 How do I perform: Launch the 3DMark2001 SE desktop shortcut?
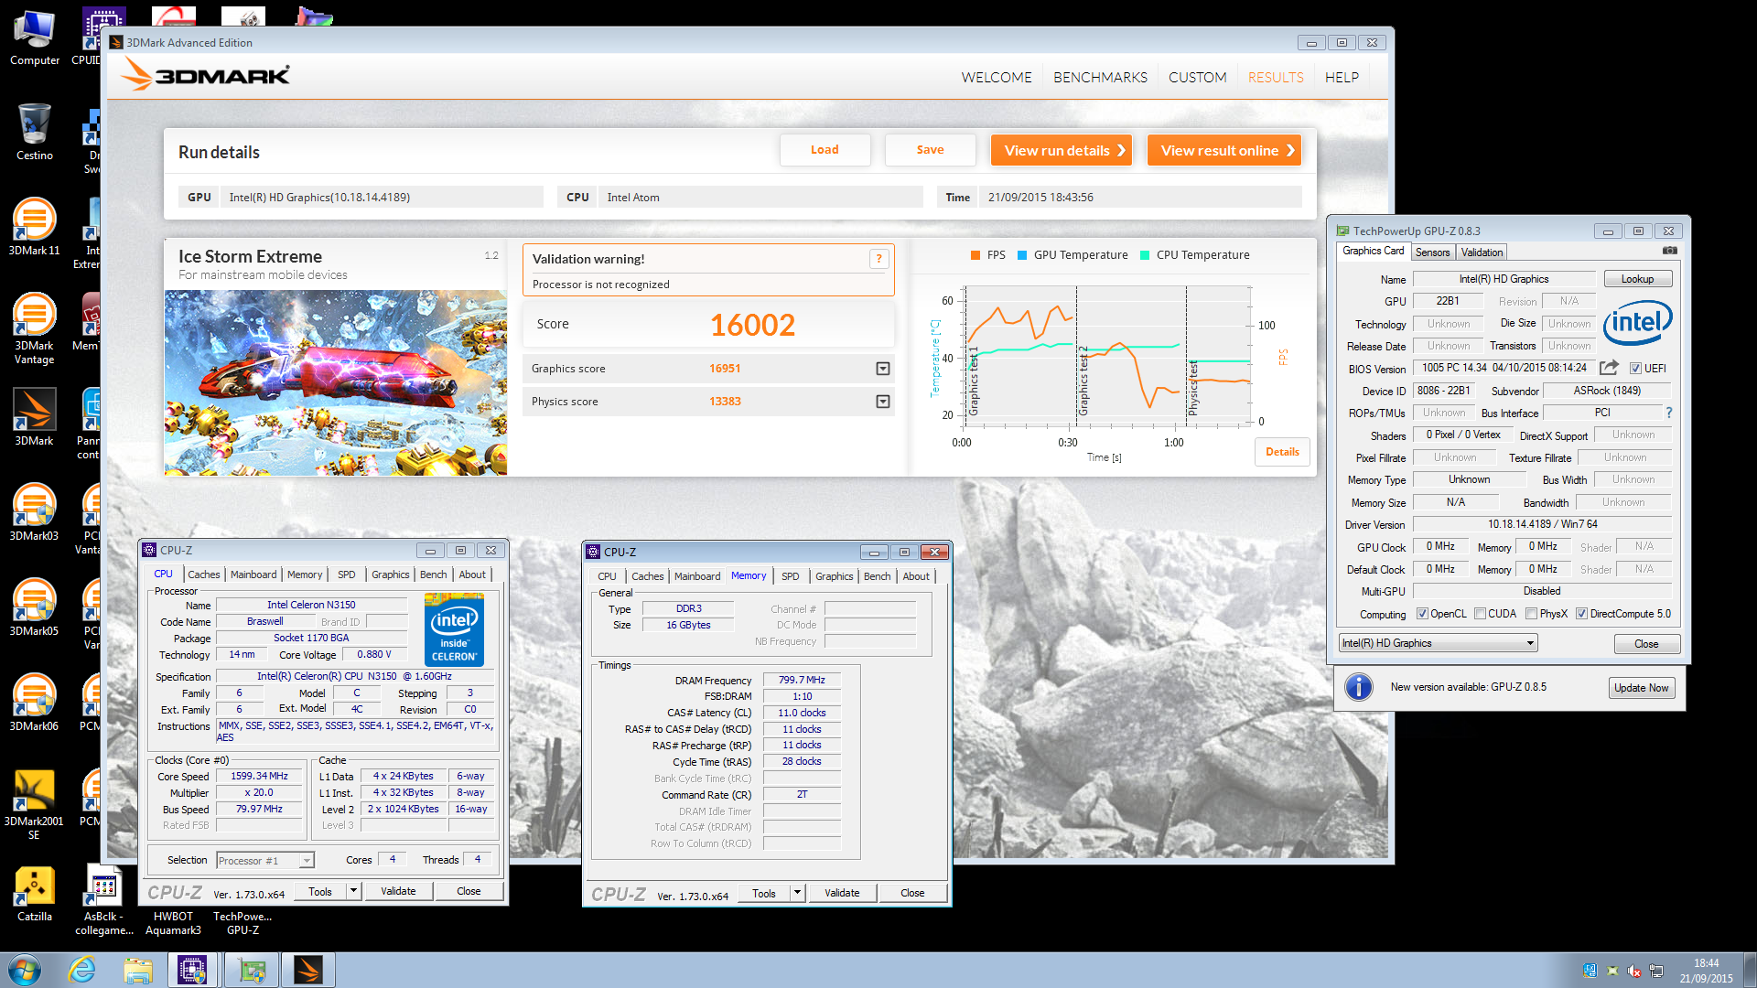(x=34, y=803)
